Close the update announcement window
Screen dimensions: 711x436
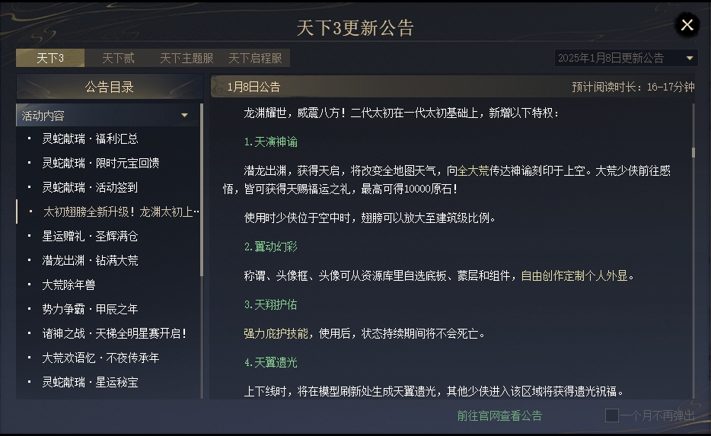click(687, 25)
